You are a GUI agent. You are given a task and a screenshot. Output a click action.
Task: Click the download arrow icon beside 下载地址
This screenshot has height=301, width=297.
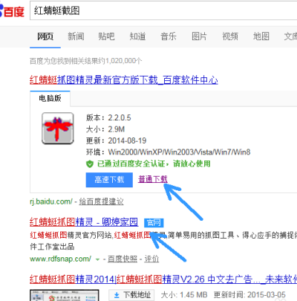(117, 295)
